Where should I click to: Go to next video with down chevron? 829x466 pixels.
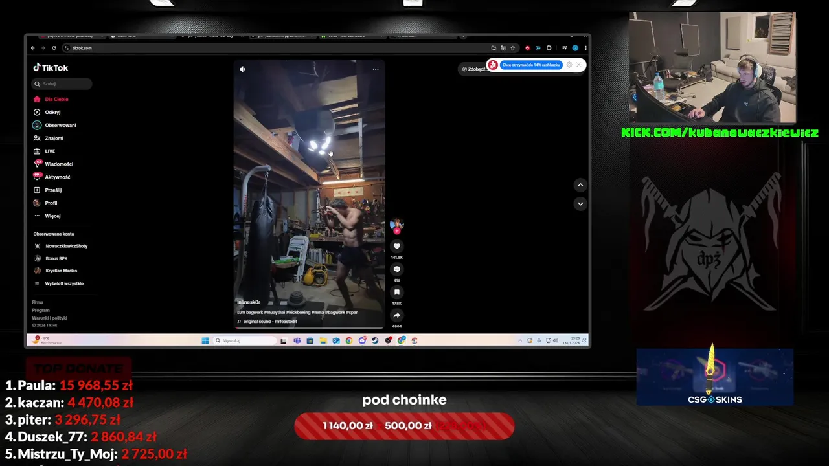pos(580,203)
